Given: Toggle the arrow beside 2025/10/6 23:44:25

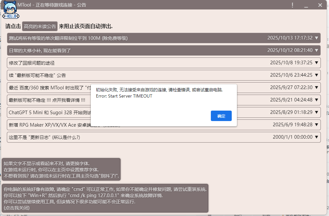Looking at the screenshot, I should point(316,75).
